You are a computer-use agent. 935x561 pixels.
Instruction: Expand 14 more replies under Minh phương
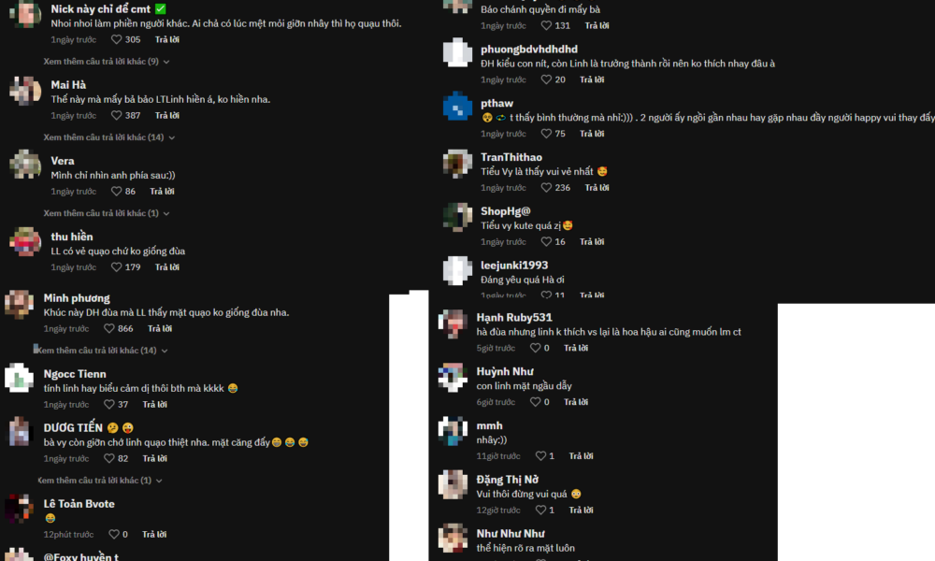point(101,351)
